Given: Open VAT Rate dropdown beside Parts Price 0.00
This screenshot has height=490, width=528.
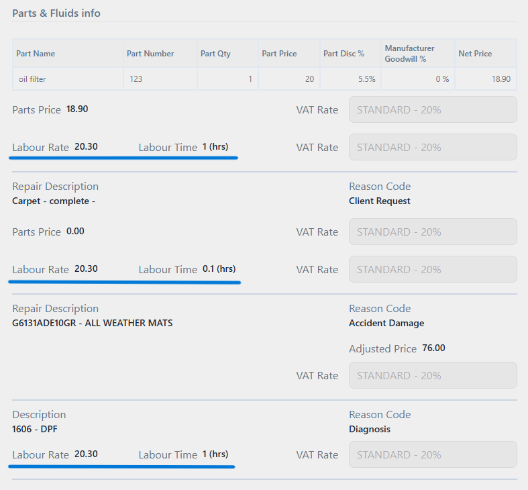Looking at the screenshot, I should click(433, 232).
